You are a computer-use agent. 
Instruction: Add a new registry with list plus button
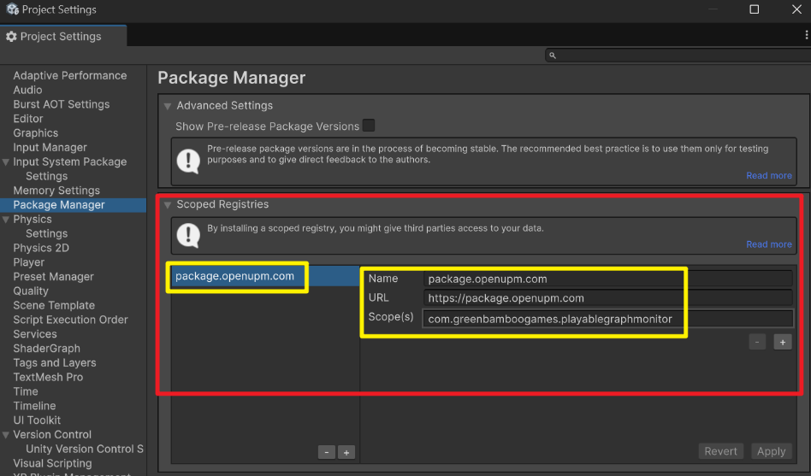[346, 452]
